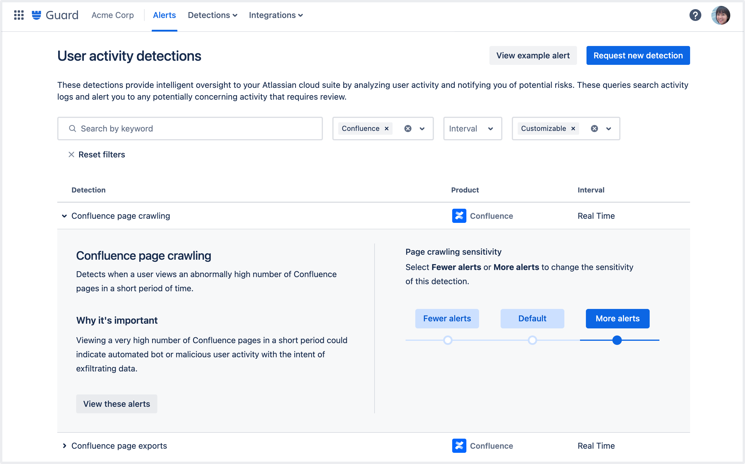745x464 pixels.
Task: Click Confluence icon in page exports row
Action: click(459, 446)
